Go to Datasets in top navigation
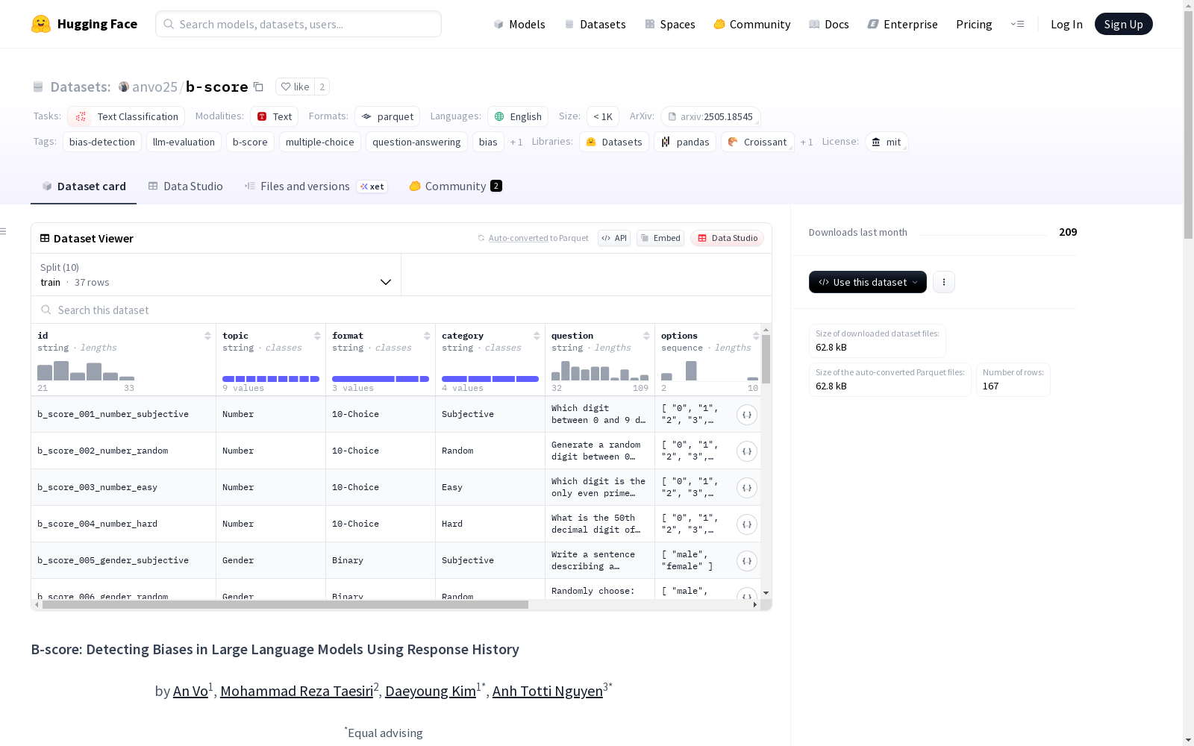 (595, 24)
